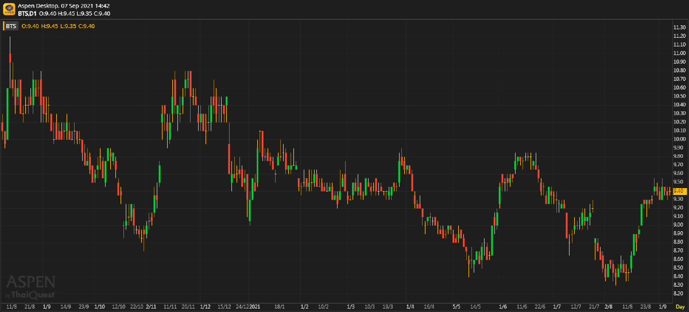
Task: Click the O:9.40 open value in legend
Action: coord(30,26)
